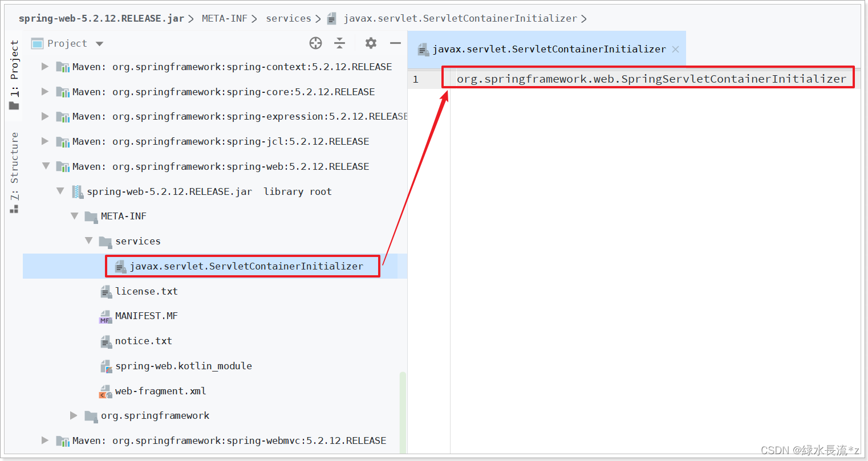
Task: Click the notice.txt file icon
Action: (106, 341)
